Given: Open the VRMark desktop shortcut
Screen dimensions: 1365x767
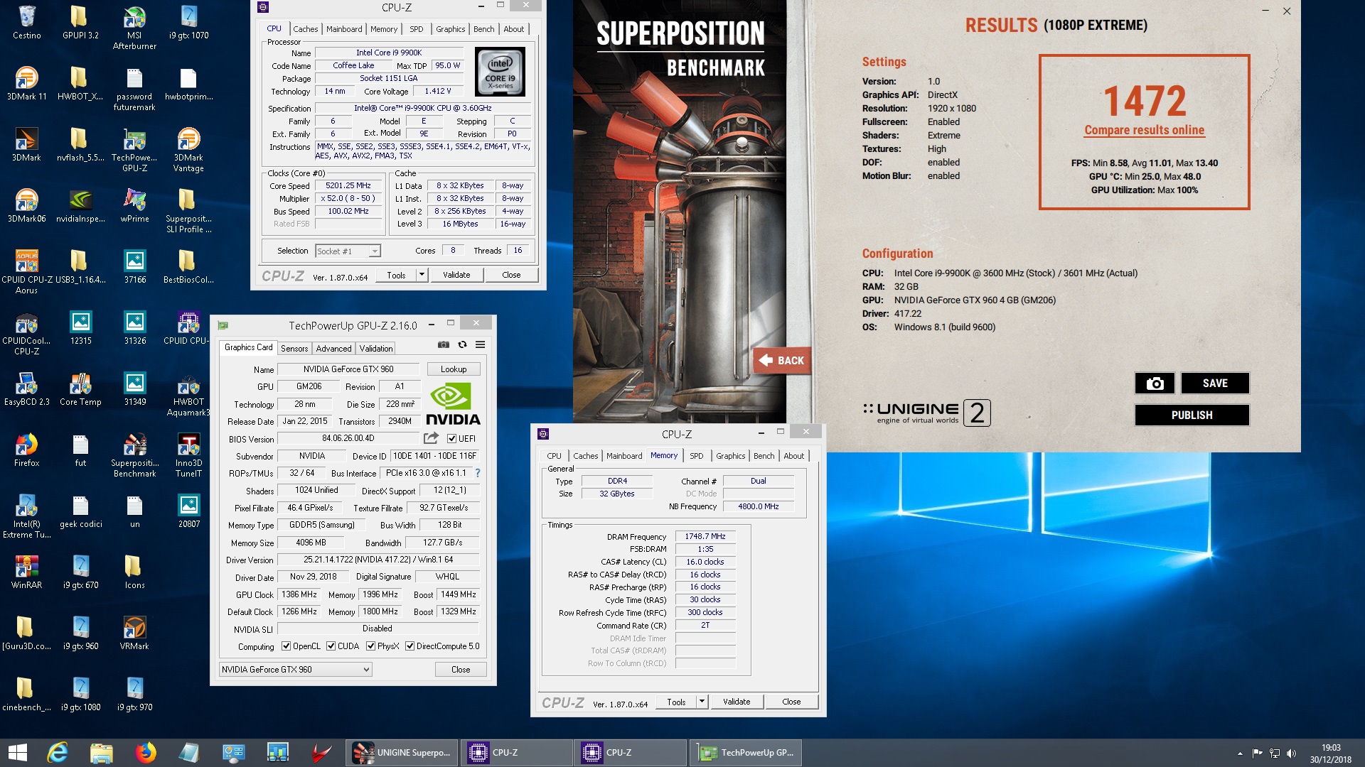Looking at the screenshot, I should tap(134, 633).
